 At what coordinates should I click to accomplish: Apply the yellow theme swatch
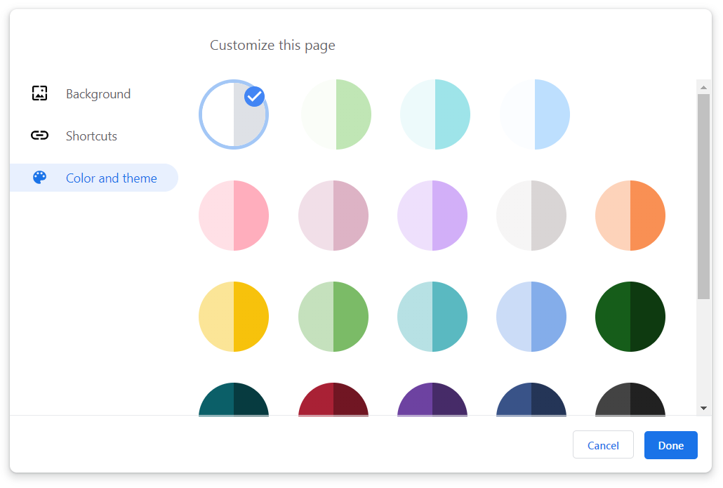point(234,317)
